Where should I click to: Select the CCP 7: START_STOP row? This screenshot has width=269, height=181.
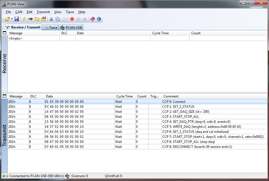[138, 137]
